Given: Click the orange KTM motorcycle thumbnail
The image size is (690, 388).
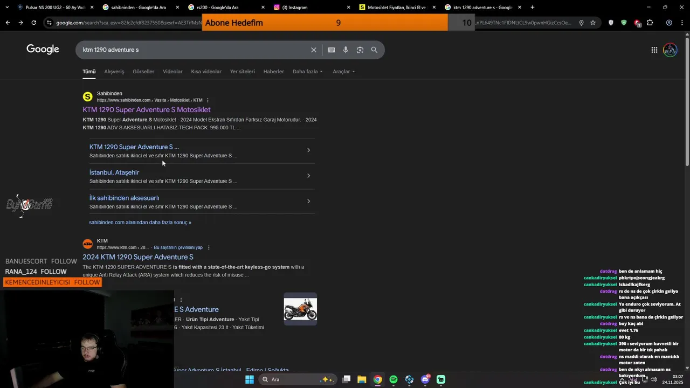Looking at the screenshot, I should [300, 309].
